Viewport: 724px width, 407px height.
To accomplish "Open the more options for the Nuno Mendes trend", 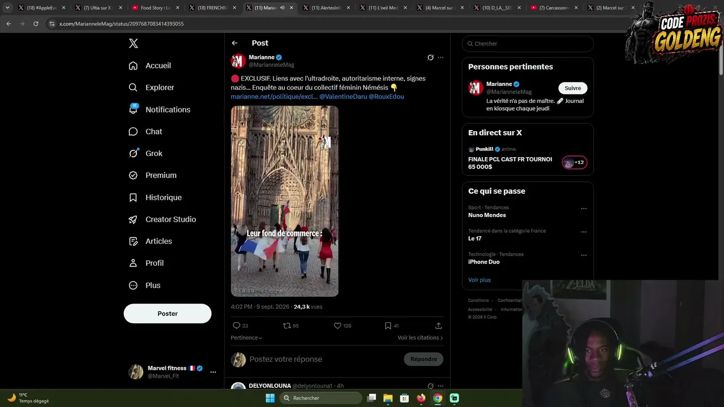I will pos(584,209).
